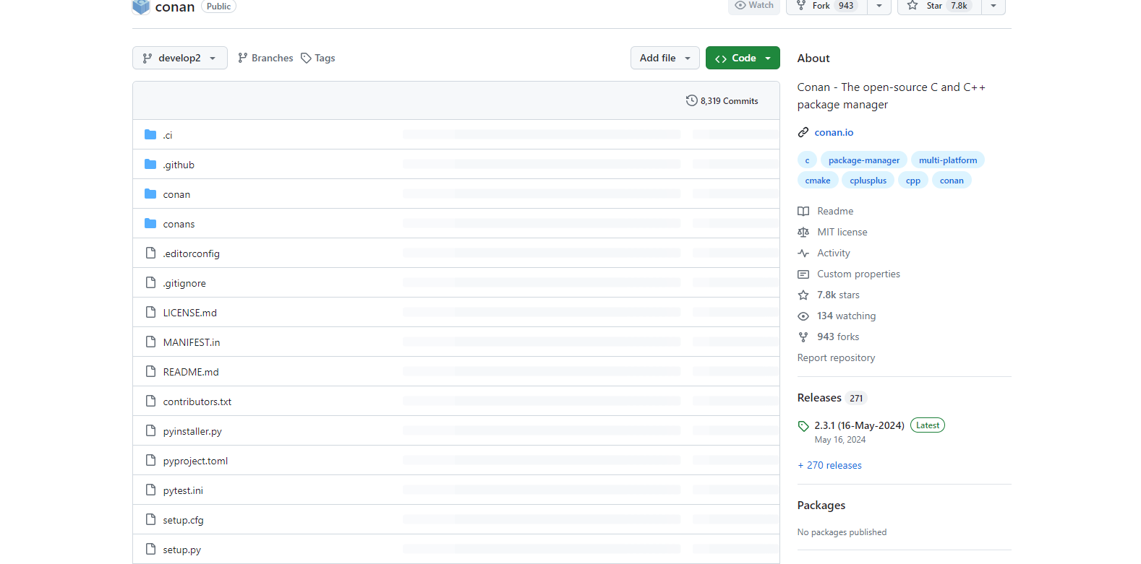The height and width of the screenshot is (564, 1141).
Task: Click the Readme book icon
Action: 803,211
